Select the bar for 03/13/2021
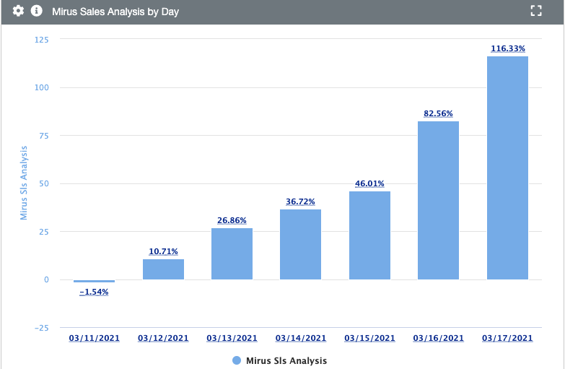Viewport: 565px width, 369px height. tap(232, 253)
